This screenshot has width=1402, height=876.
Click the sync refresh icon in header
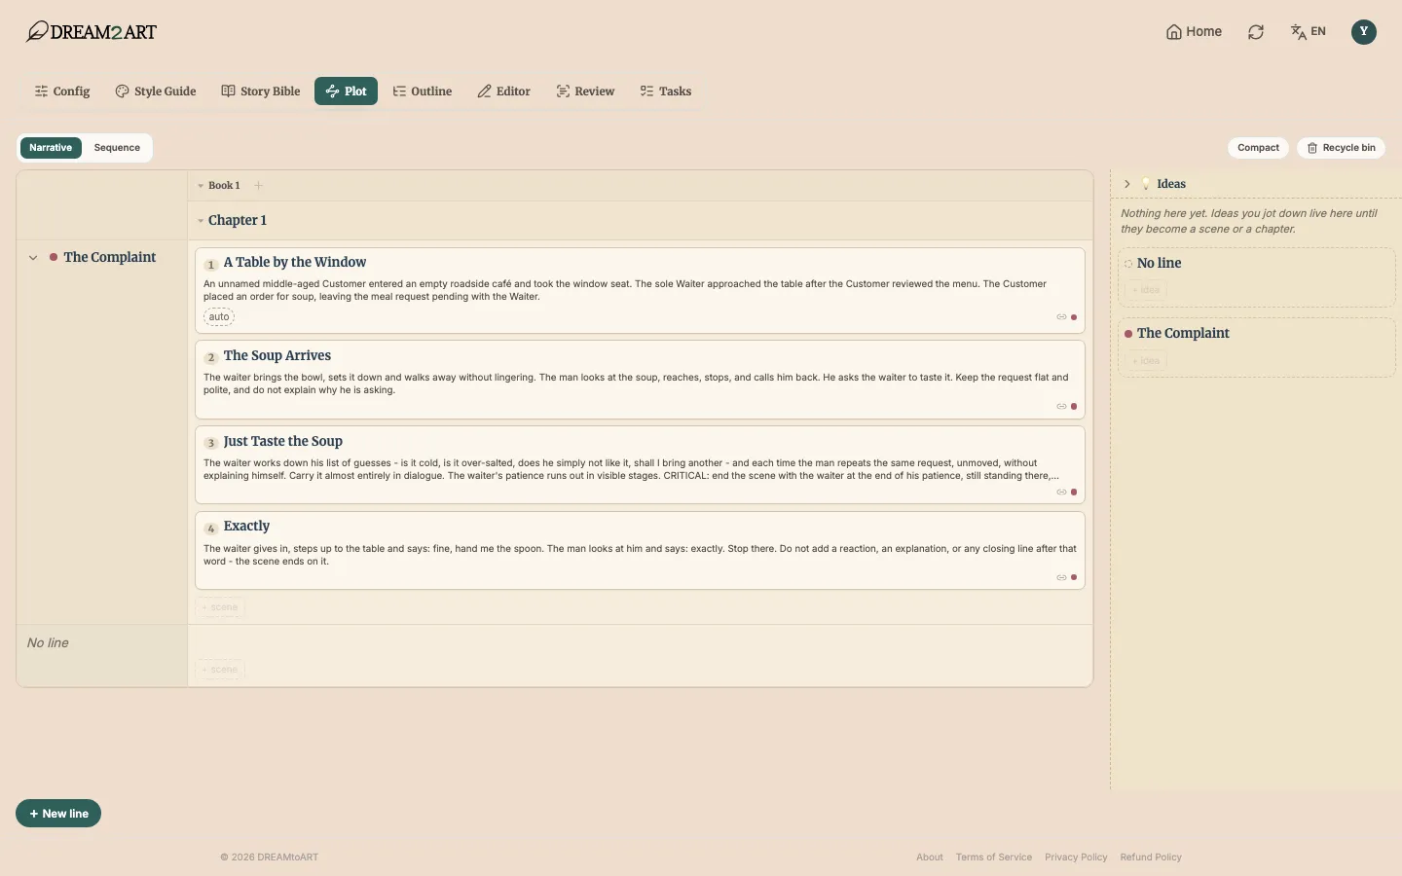(x=1256, y=32)
